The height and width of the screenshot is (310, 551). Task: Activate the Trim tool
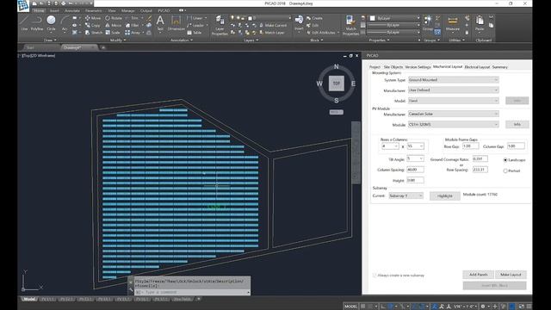(x=132, y=18)
